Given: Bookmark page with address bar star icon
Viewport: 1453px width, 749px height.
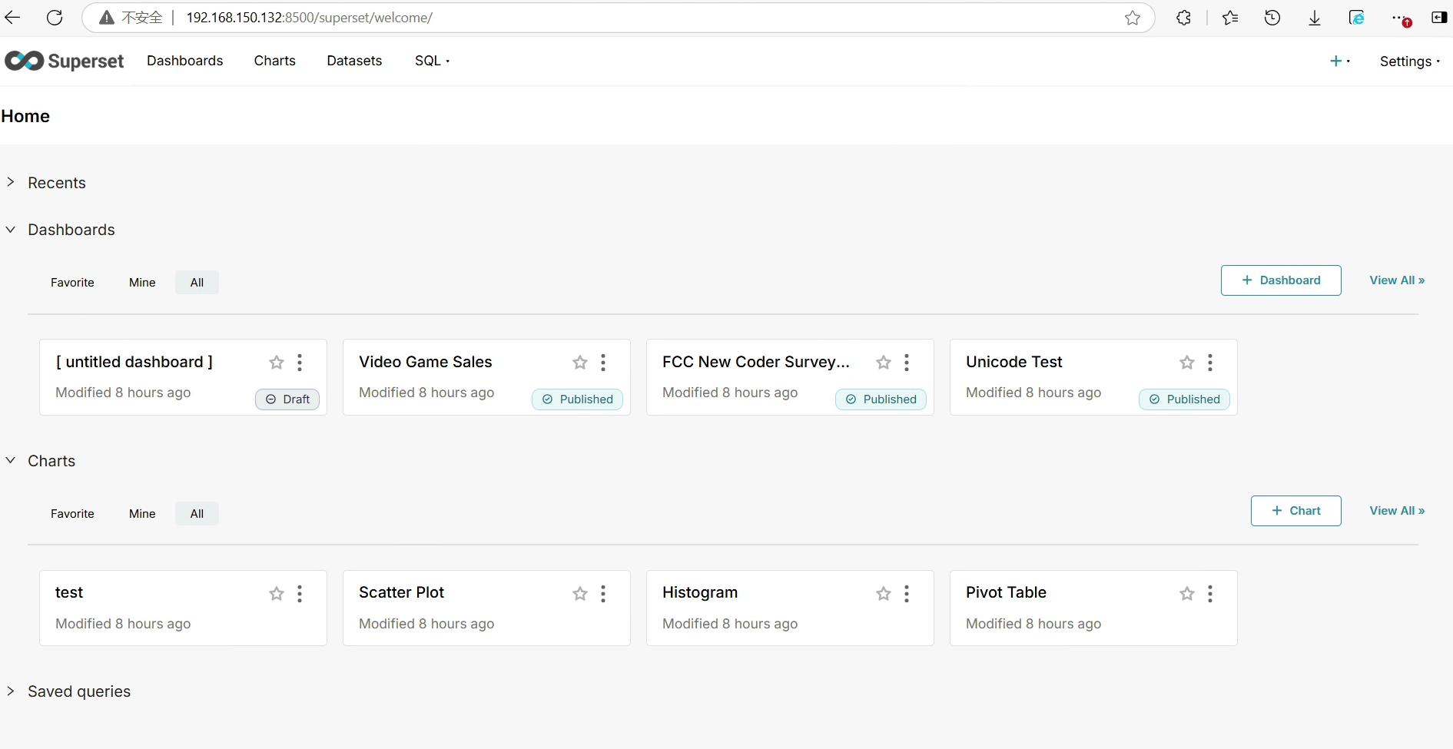Looking at the screenshot, I should click(1133, 18).
